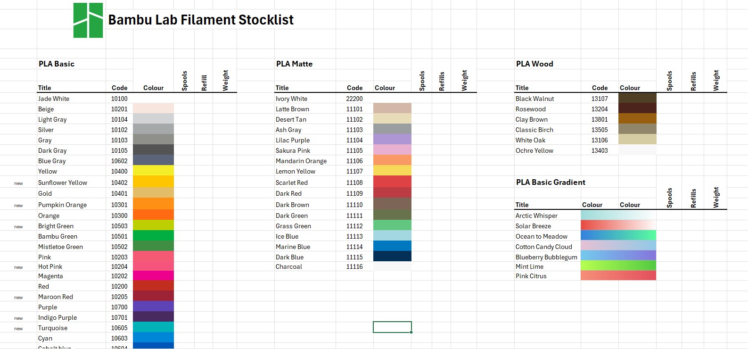Select the Blueberry Bubblegum title cell
Image resolution: width=748 pixels, height=349 pixels.
[546, 257]
